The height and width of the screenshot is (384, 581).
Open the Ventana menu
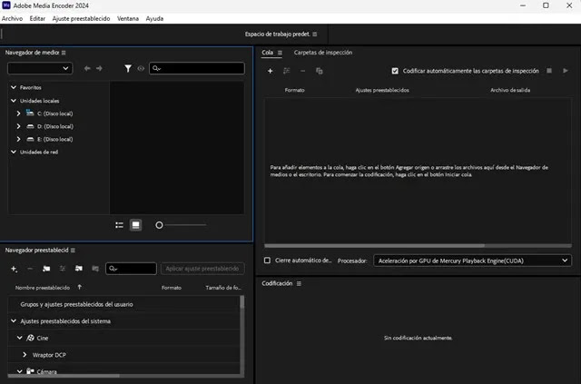point(128,18)
